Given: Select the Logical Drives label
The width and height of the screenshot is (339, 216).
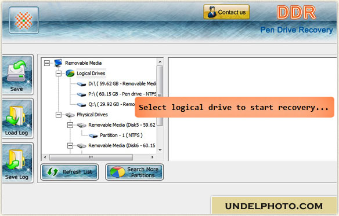Looking at the screenshot, I should point(91,74).
